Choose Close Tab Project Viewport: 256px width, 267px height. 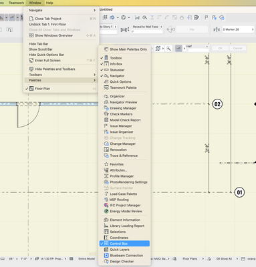[x=61, y=19]
